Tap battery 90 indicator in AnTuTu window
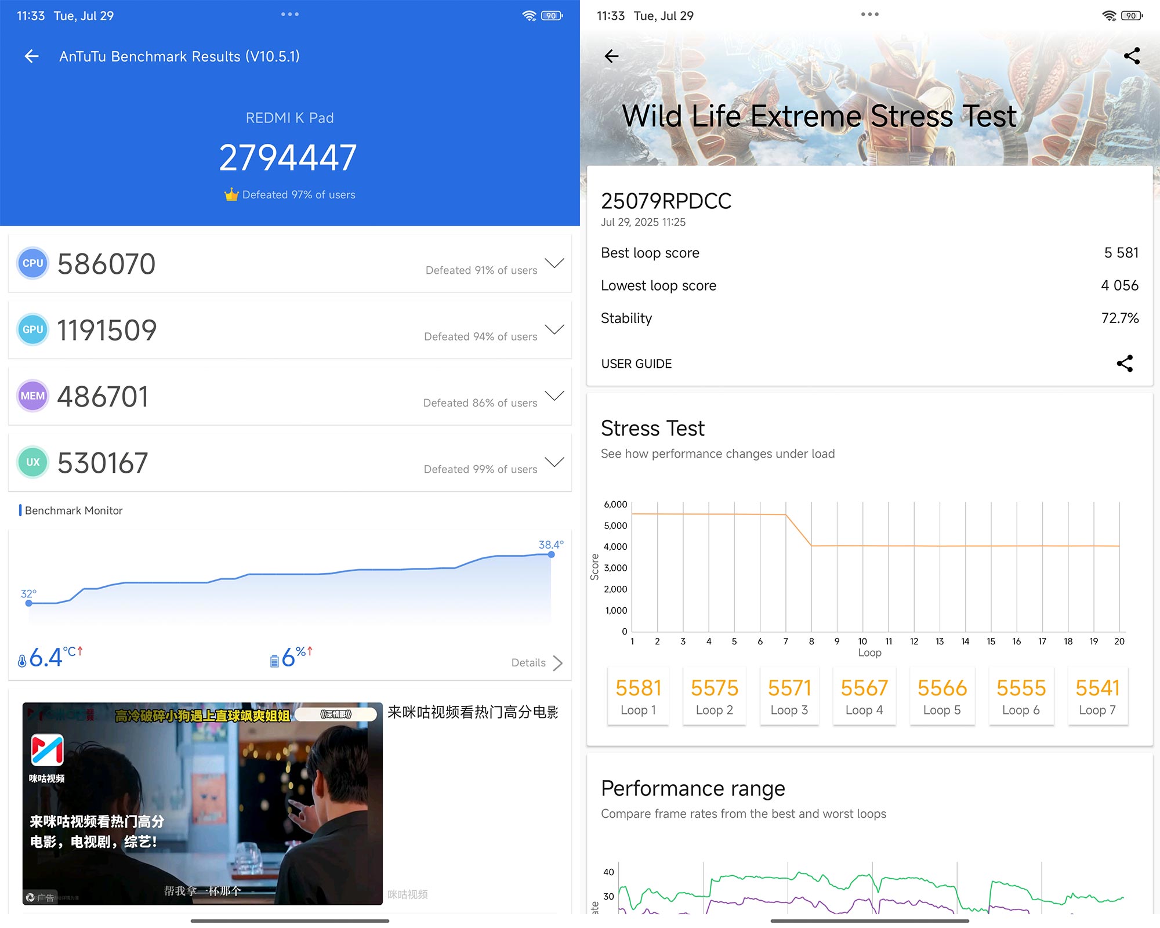 [552, 16]
